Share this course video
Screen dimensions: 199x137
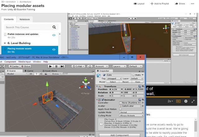[x=180, y=4]
